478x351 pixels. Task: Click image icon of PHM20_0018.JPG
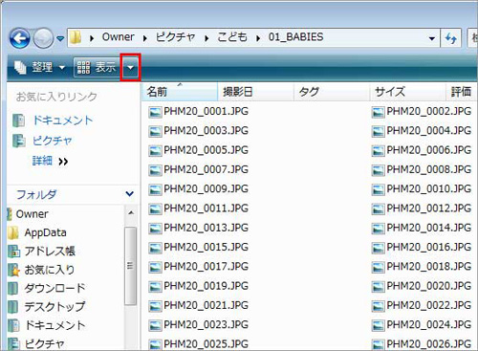pyautogui.click(x=378, y=267)
